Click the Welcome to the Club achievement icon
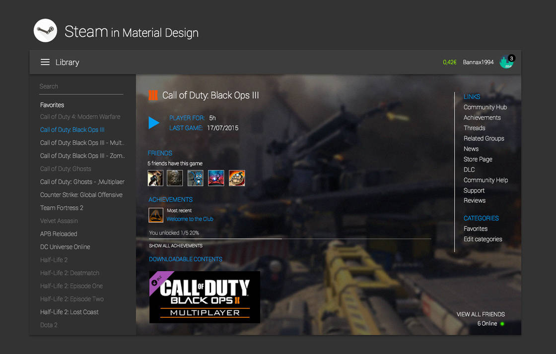Screen dimensions: 556x354 [156, 215]
